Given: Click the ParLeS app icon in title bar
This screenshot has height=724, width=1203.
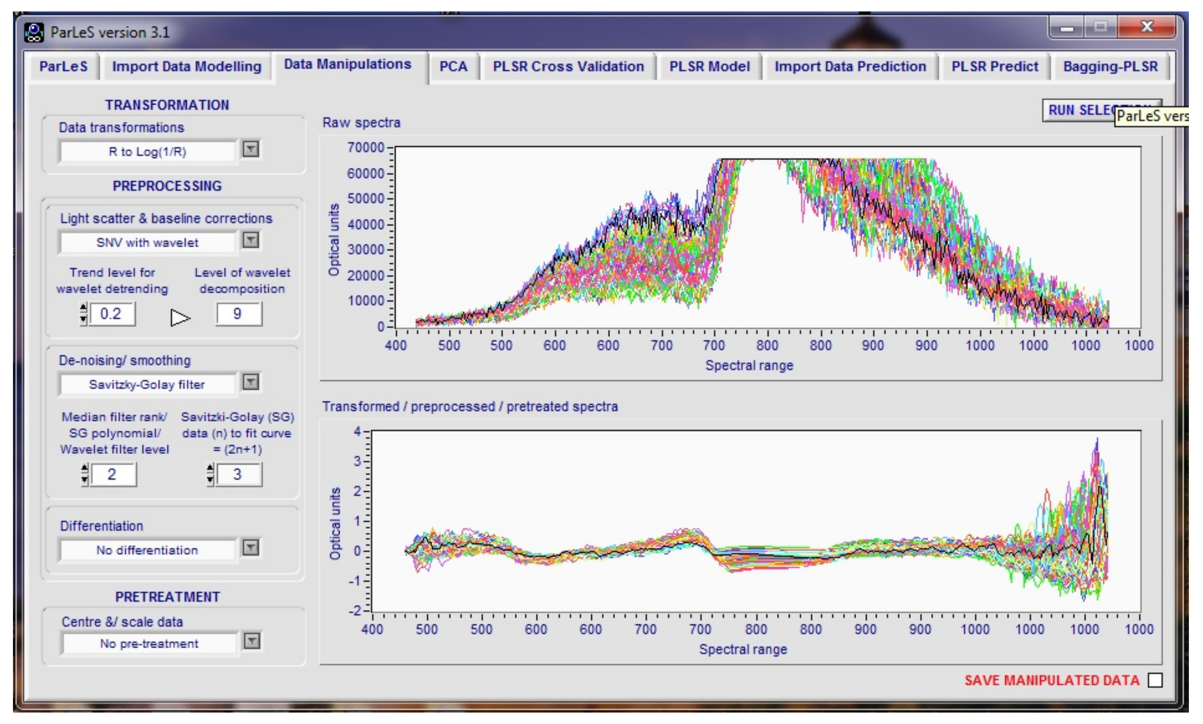Looking at the screenshot, I should 34,32.
